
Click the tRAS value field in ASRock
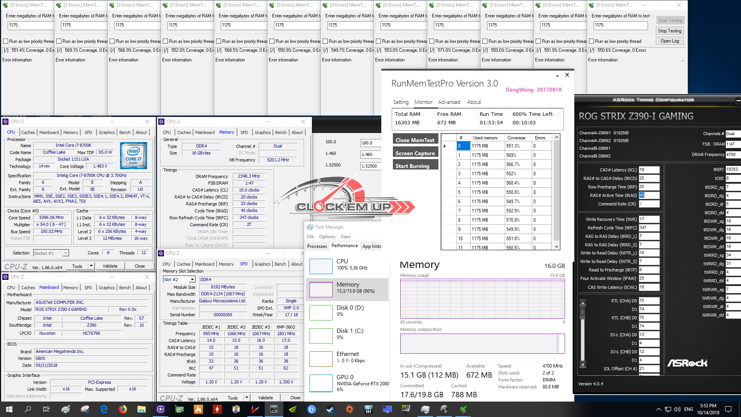click(x=649, y=195)
